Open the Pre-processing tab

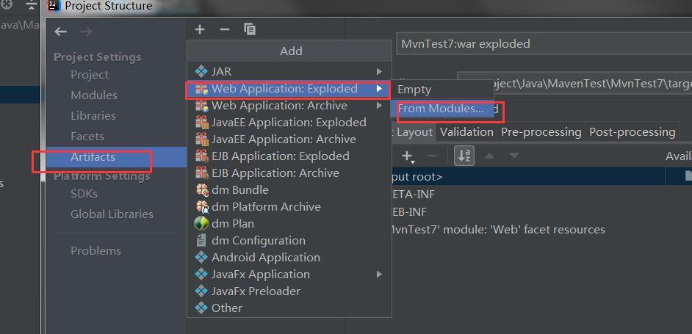(541, 132)
